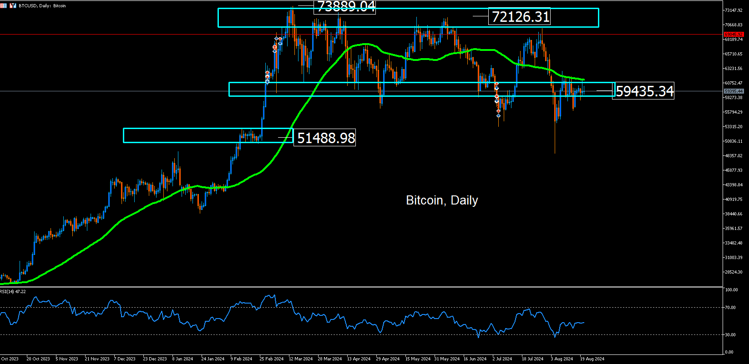Click the 16 Jun 2024 date label
Screen dimensions: 749x364
(476, 359)
